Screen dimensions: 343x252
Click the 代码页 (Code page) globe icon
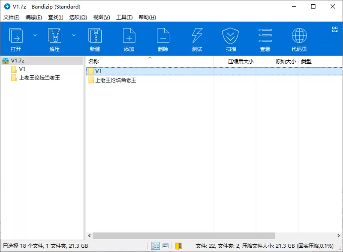pos(299,39)
